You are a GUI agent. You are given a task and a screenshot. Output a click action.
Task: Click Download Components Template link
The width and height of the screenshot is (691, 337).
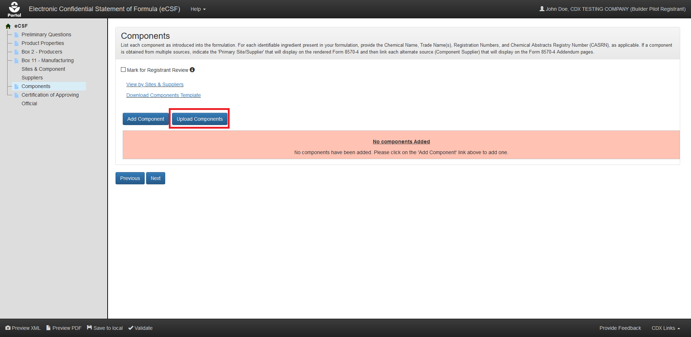pos(163,95)
